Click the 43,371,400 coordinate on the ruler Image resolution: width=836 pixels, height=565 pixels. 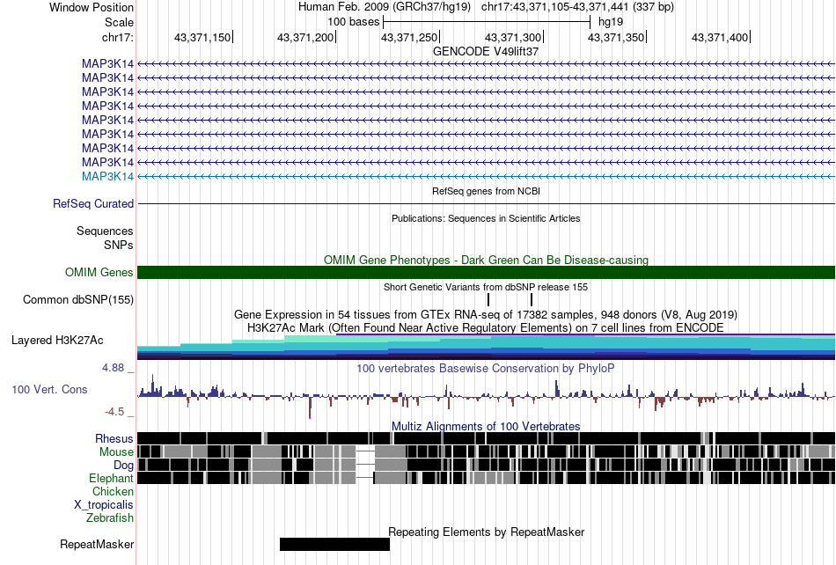[720, 37]
